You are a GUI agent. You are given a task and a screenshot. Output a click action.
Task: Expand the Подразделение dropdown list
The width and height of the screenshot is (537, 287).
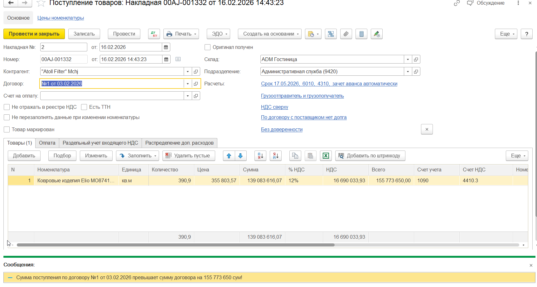[x=408, y=72]
